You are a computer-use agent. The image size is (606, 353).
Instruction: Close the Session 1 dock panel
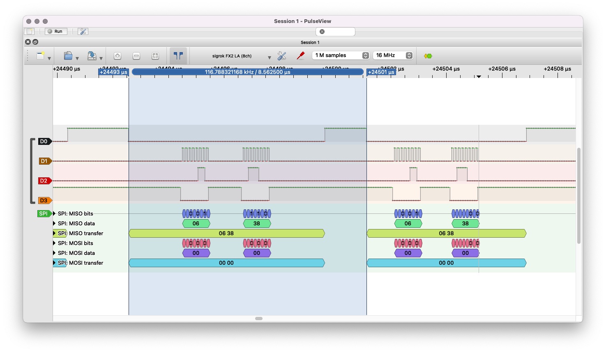click(28, 42)
